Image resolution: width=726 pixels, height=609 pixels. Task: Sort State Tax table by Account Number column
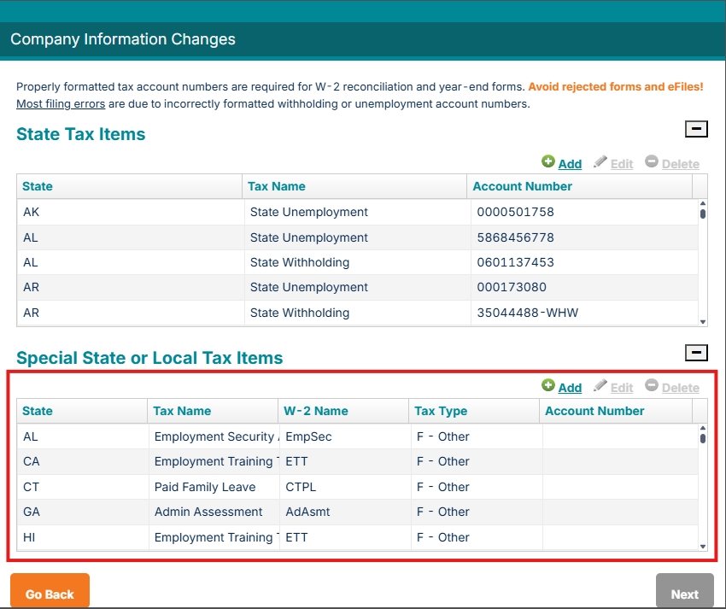580,187
